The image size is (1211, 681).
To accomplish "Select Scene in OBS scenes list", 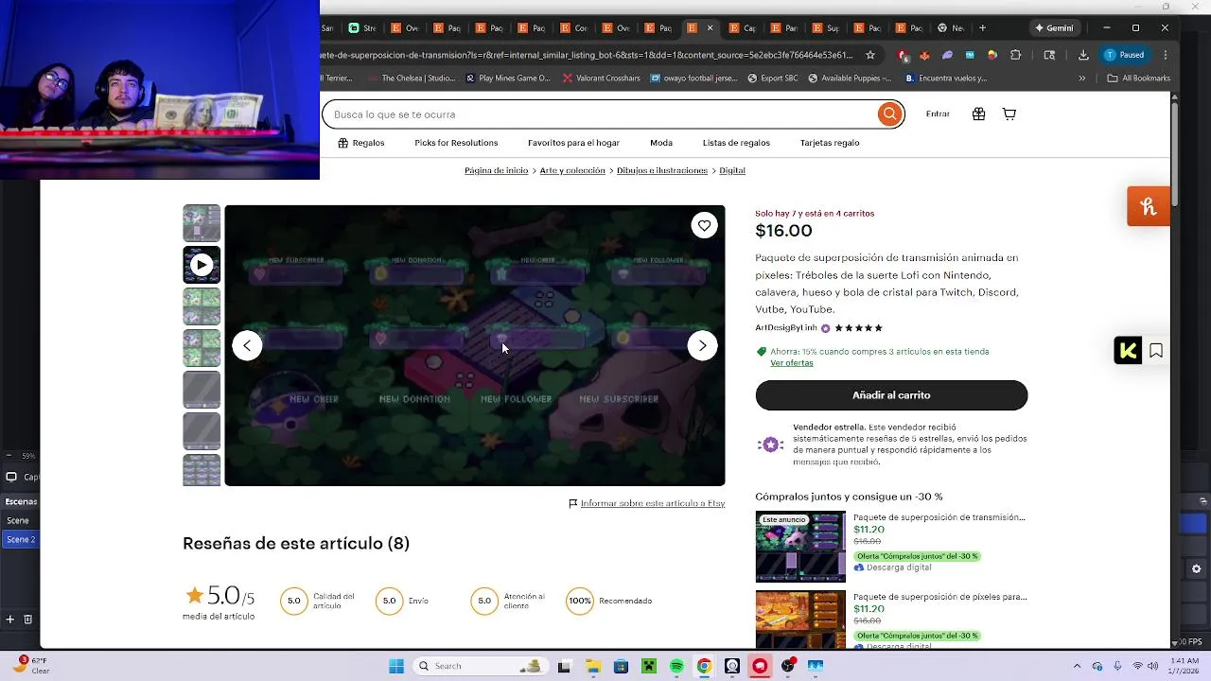I will [19, 521].
